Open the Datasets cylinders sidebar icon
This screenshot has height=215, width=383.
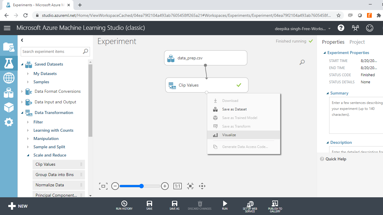(9, 93)
